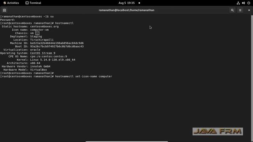Click the volume speaker icon
This screenshot has height=142, width=253.
(244, 3)
